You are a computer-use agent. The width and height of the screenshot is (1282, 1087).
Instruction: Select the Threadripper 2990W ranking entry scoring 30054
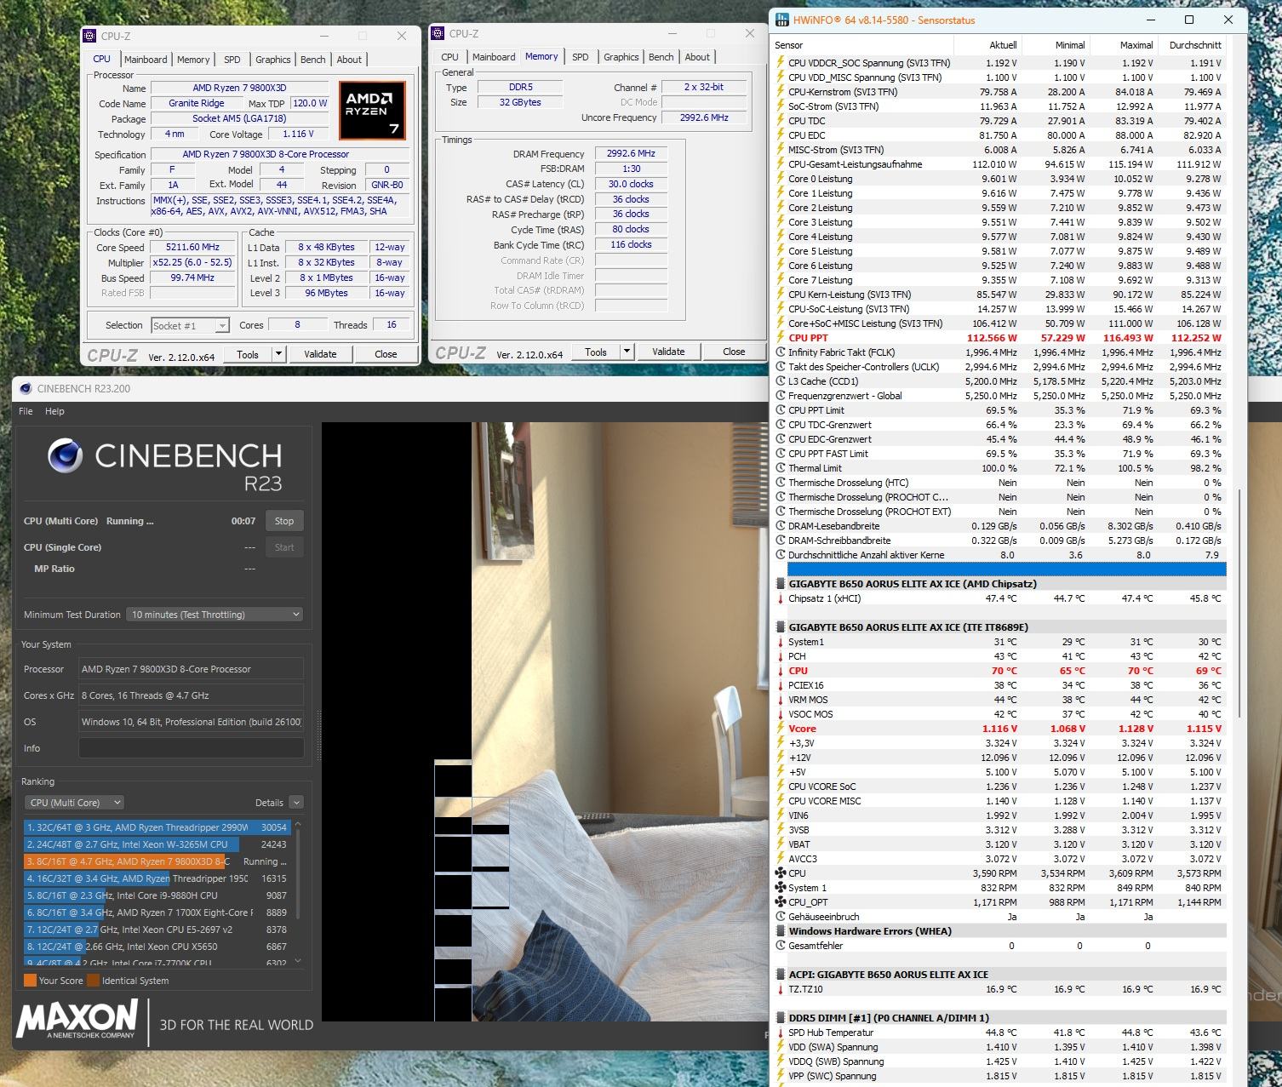(x=157, y=827)
